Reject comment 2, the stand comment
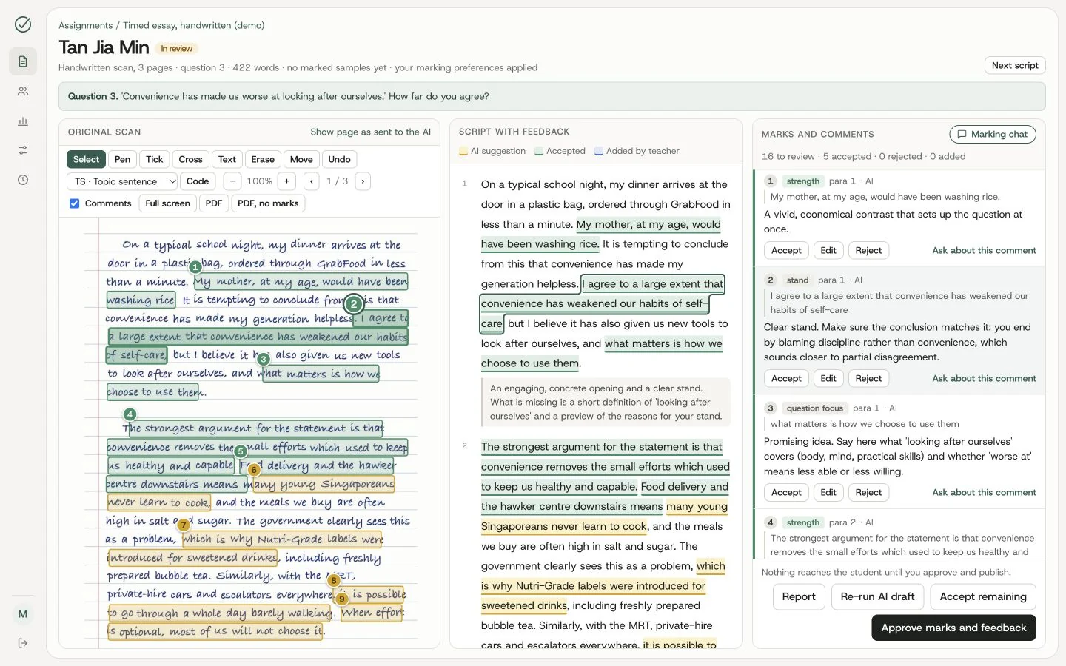The width and height of the screenshot is (1066, 666). 868,378
